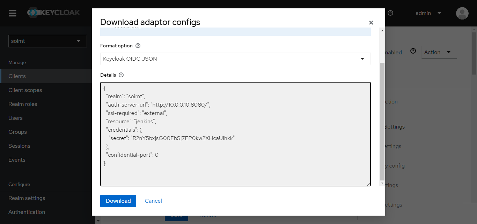Image resolution: width=477 pixels, height=224 pixels.
Task: Click the hamburger menu icon
Action: pyautogui.click(x=13, y=13)
